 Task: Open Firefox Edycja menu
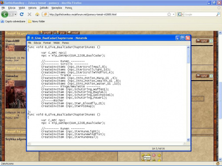tap(12, 8)
